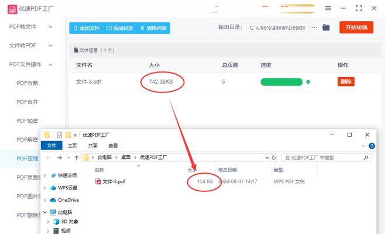Image resolution: width=385 pixels, height=234 pixels.
Task: Click the Explorer quick access properties checkmark icon
Action: tap(60, 135)
